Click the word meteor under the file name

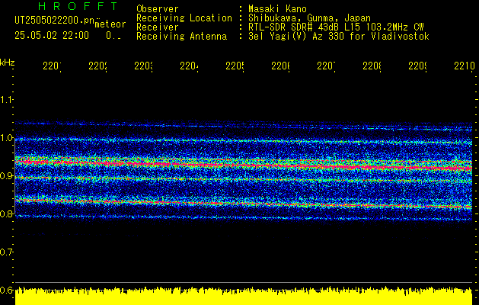[x=110, y=24]
